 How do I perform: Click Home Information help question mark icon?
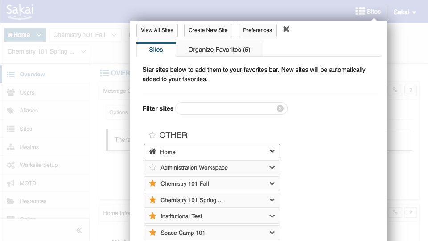[411, 212]
